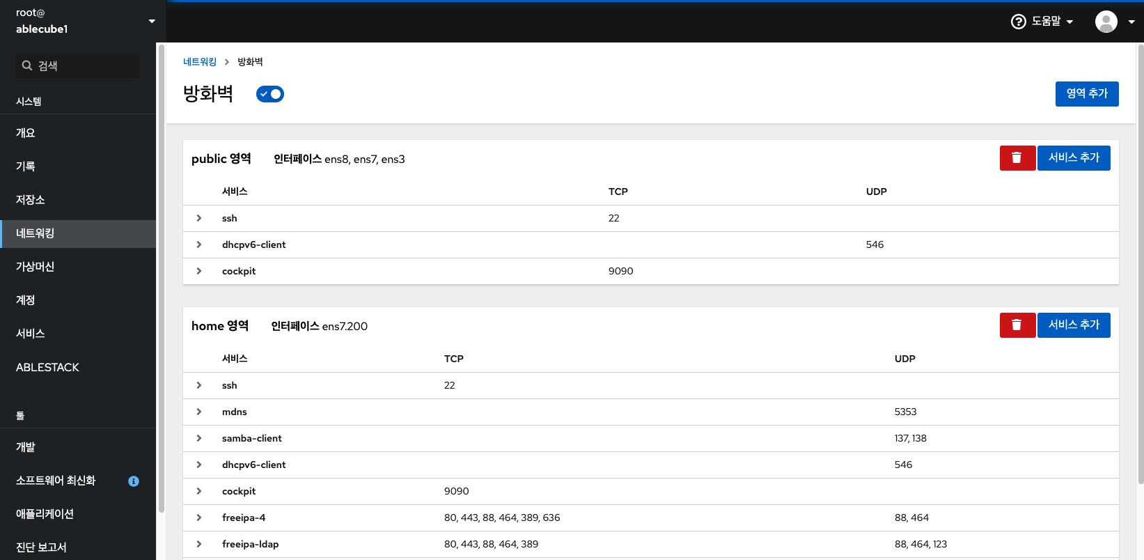Click 서비스 추가 for public zone
The height and width of the screenshot is (560, 1144).
1074,158
